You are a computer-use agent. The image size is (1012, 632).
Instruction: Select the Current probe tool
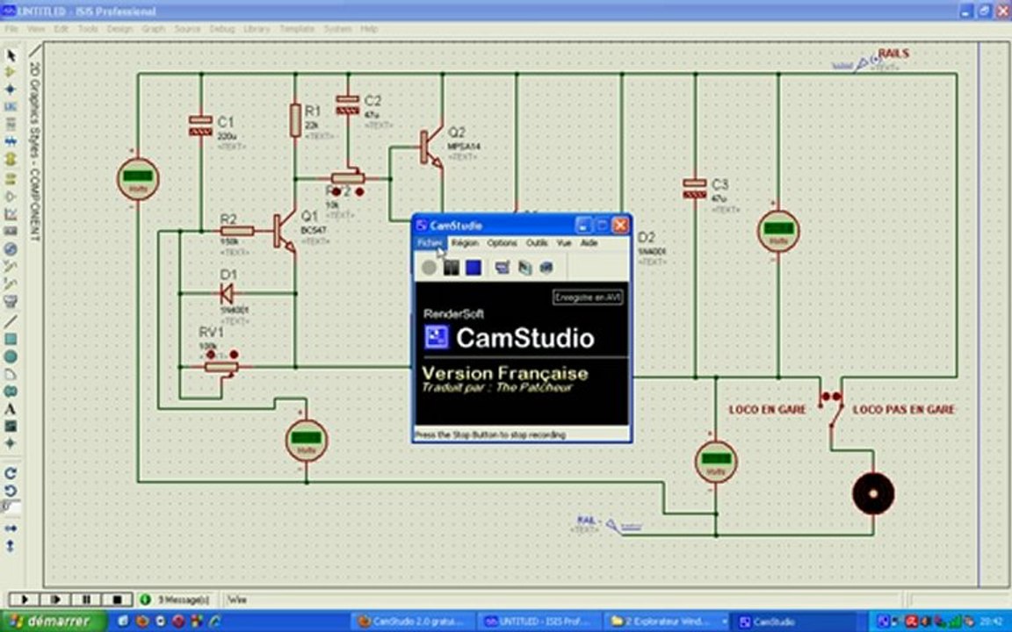click(11, 284)
